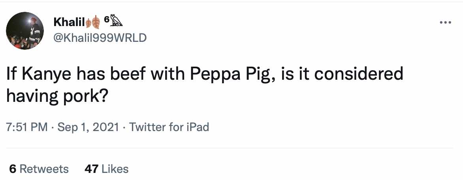This screenshot has width=463, height=180.
Task: Click the 7:51 PM timestamp
Action: pos(27,127)
